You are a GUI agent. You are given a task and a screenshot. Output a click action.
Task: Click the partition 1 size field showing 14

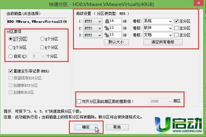[115, 21]
